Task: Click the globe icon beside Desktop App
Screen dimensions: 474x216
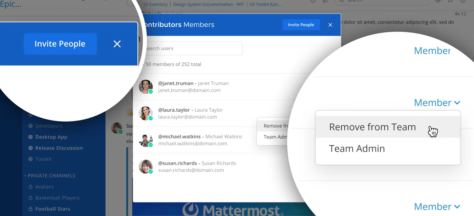Action: click(x=30, y=137)
